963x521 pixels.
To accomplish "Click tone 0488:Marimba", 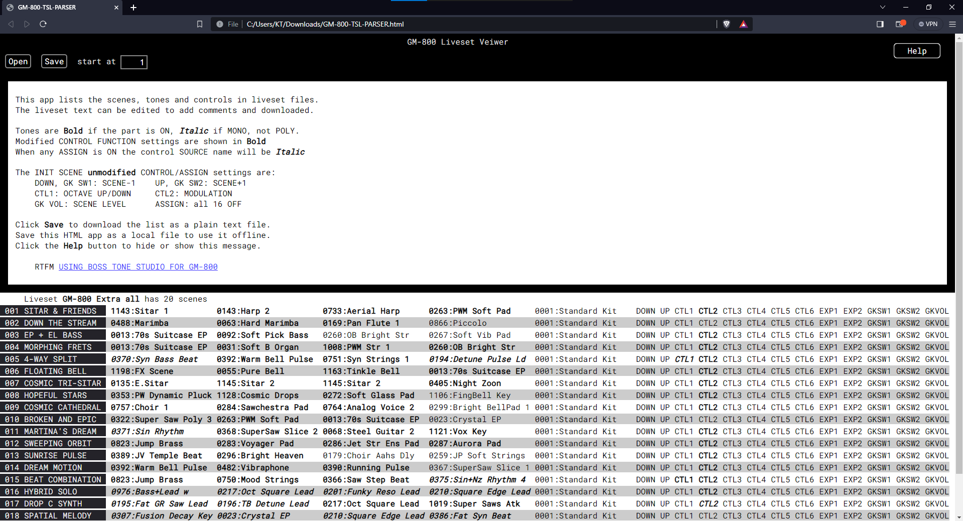I will (140, 323).
